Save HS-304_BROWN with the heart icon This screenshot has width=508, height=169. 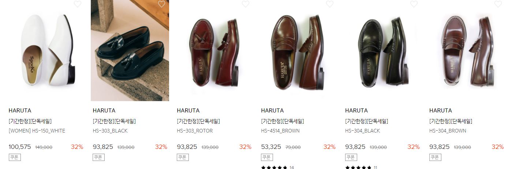click(498, 4)
